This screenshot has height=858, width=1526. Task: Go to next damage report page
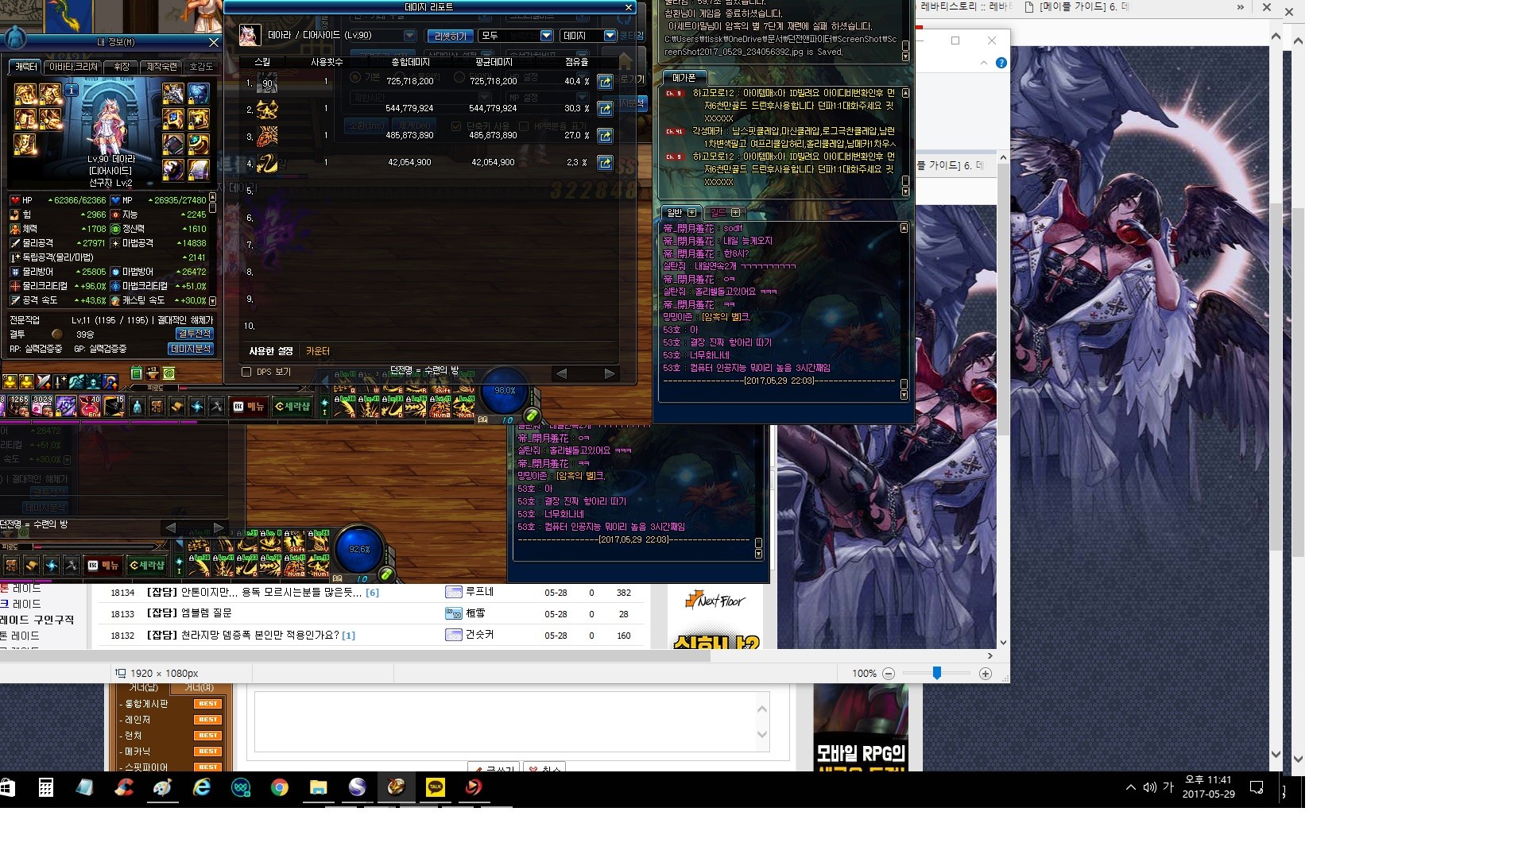(610, 373)
